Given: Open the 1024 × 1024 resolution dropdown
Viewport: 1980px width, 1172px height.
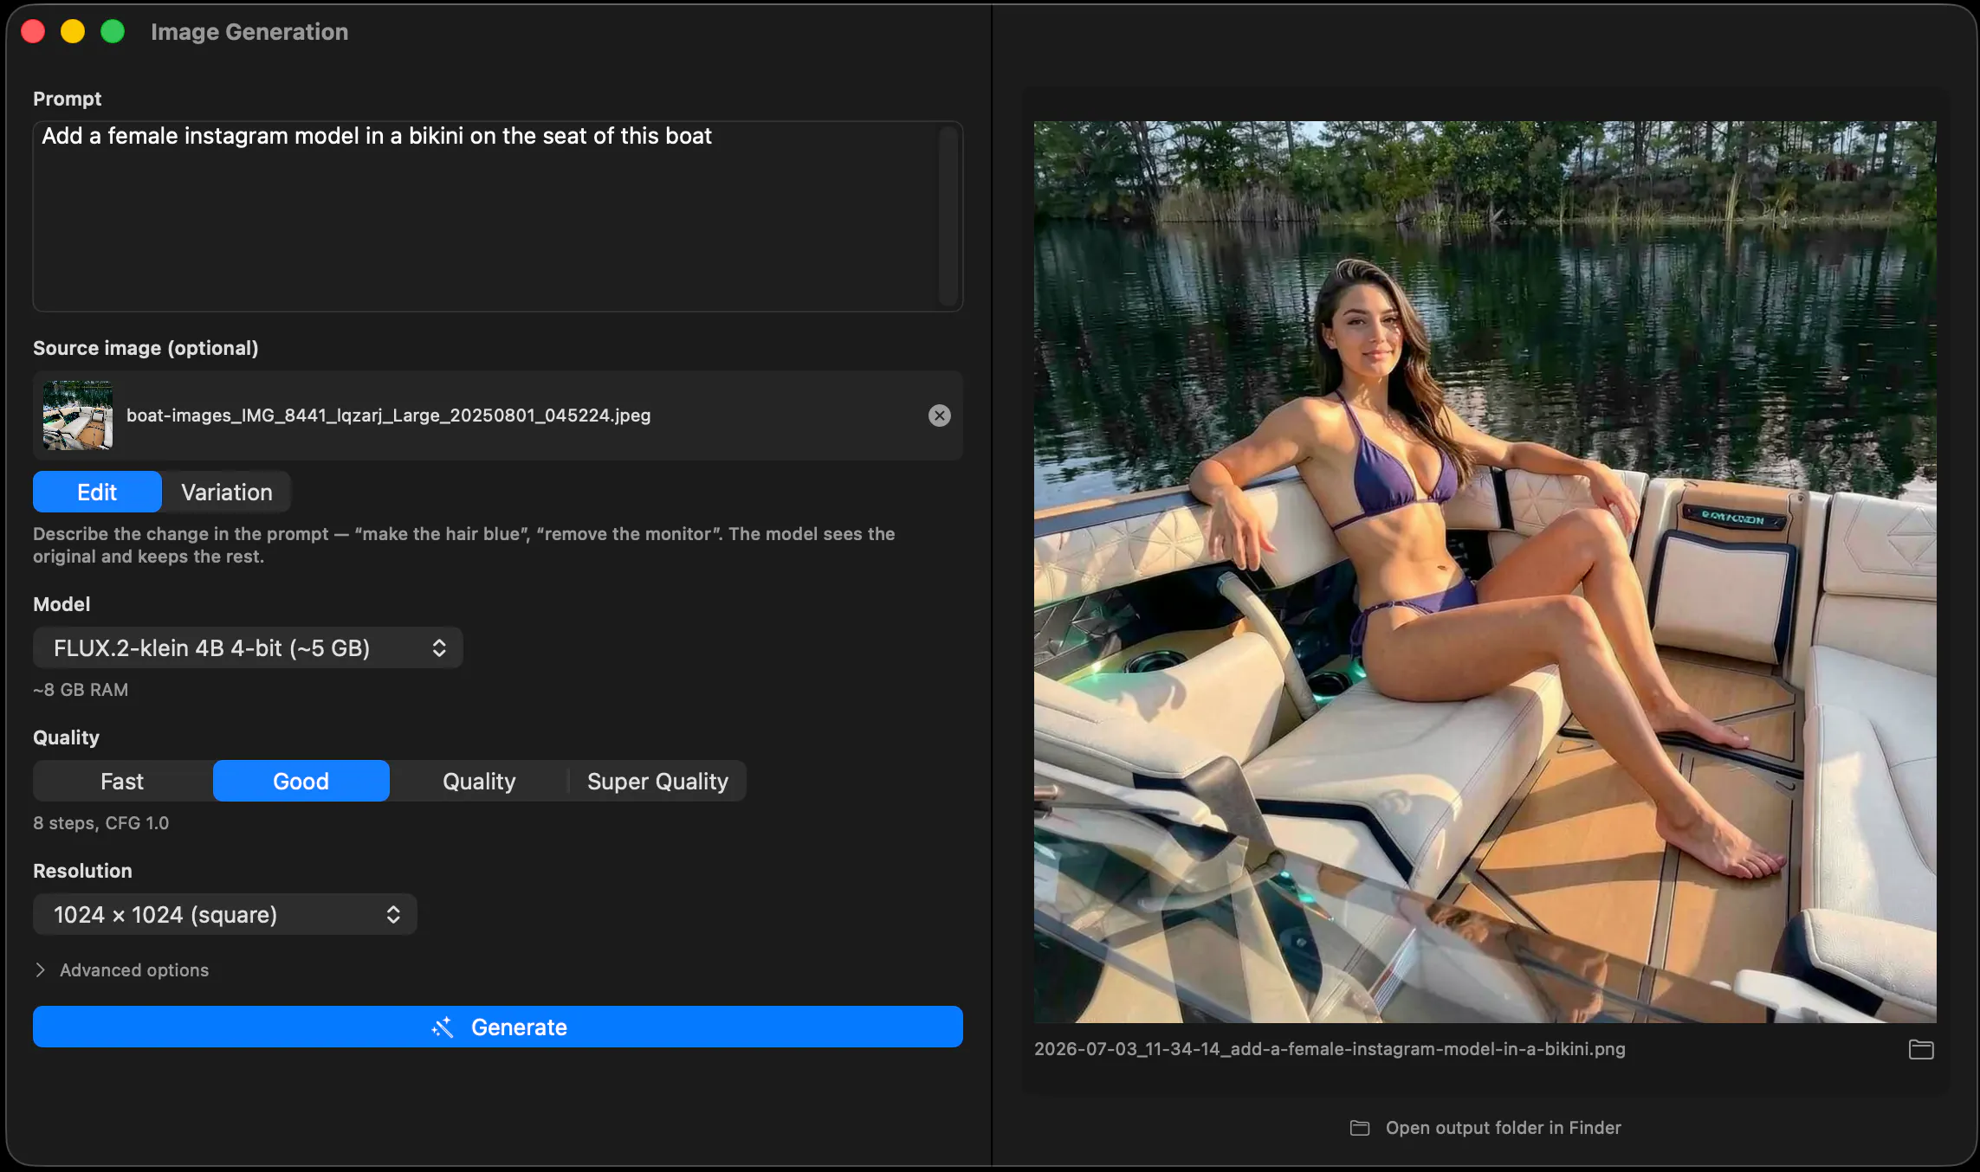Looking at the screenshot, I should click(x=225, y=914).
